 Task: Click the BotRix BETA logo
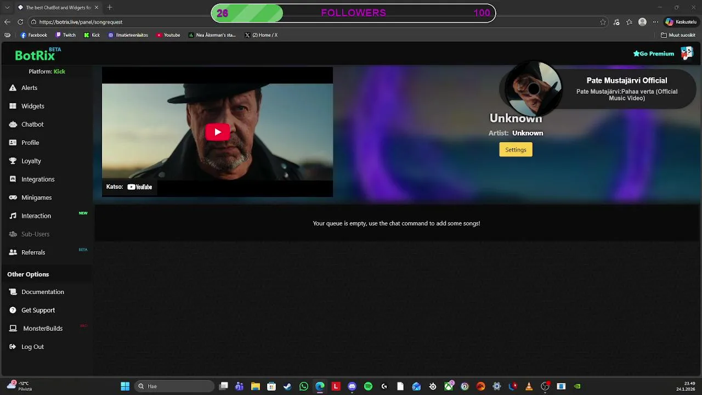pyautogui.click(x=38, y=54)
